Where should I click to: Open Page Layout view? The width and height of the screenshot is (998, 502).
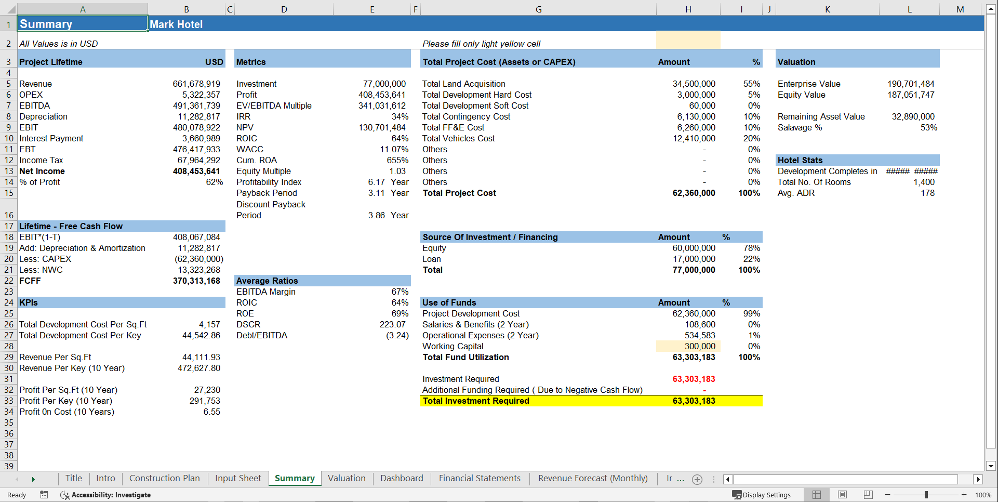(842, 495)
